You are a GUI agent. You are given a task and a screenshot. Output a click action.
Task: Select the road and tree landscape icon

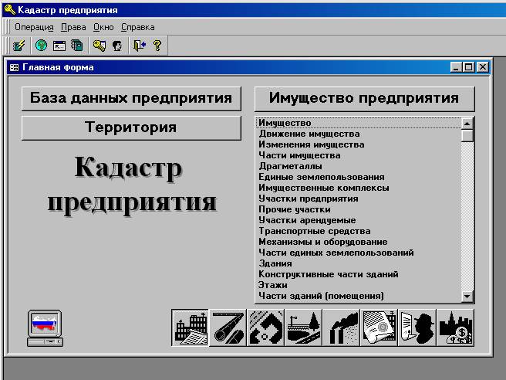304,327
